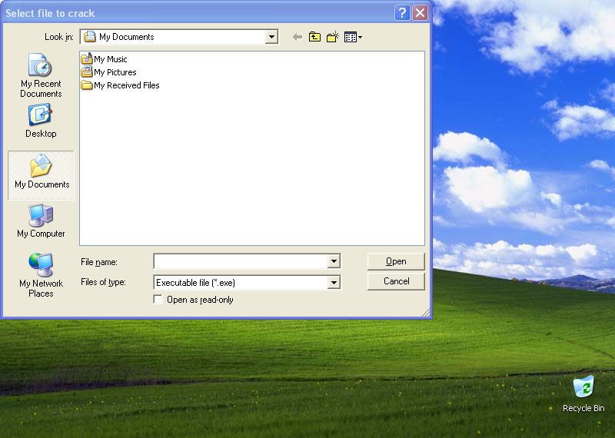Select the My Music folder icon
Screen dimensions: 615x438
coord(87,59)
